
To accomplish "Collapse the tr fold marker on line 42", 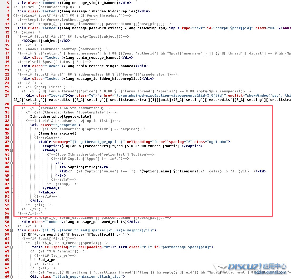I will [x=11, y=163].
